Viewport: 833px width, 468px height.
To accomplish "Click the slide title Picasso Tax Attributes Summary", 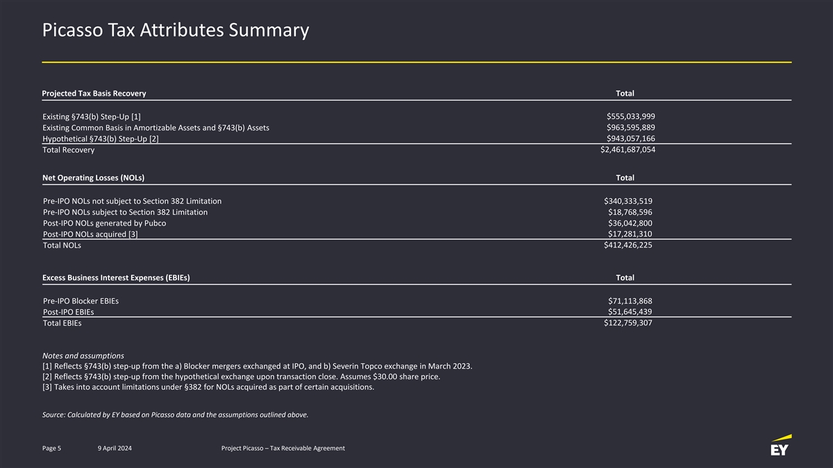I will (x=176, y=31).
